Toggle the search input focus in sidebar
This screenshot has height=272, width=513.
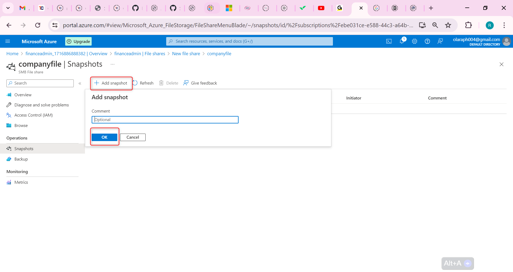pos(40,83)
